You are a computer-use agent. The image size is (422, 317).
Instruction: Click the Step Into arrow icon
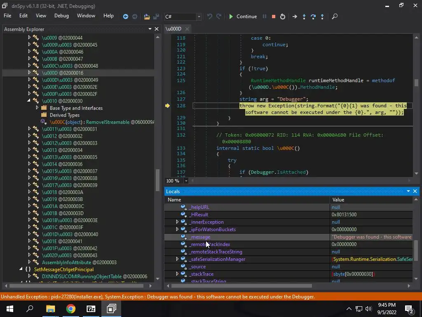(x=304, y=17)
